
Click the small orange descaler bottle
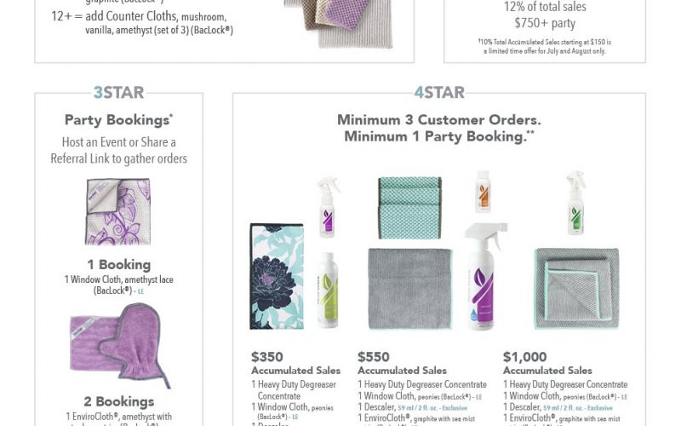484,192
